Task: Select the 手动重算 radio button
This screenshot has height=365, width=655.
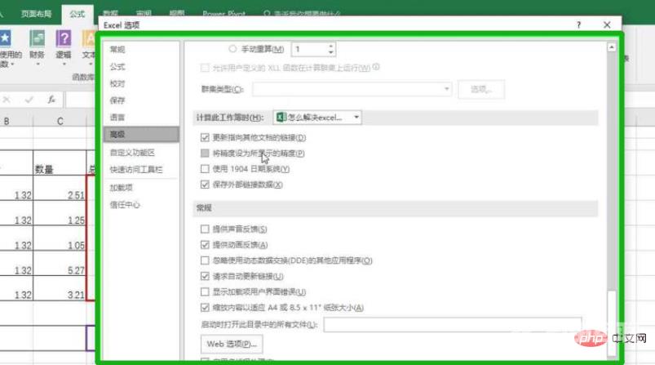Action: click(x=233, y=50)
